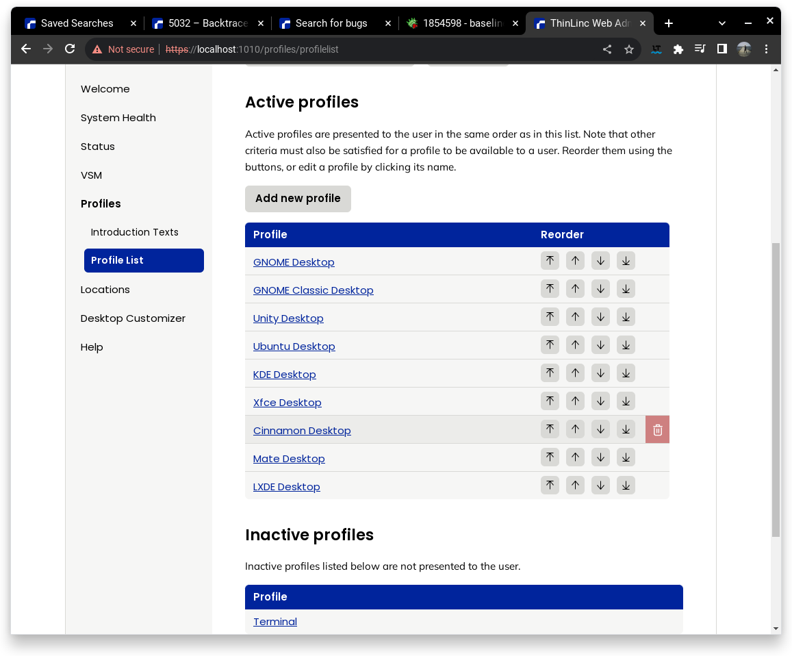
Task: Click Add new profile button
Action: coord(298,199)
